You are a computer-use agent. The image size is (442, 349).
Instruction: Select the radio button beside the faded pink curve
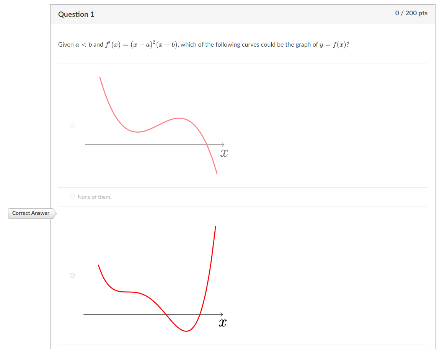coord(72,126)
